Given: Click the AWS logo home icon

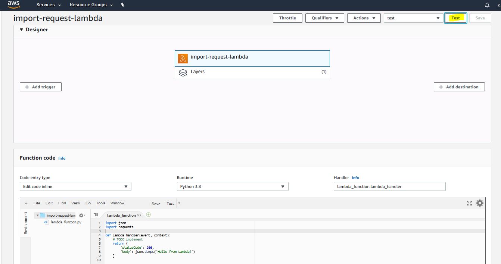Looking at the screenshot, I should [x=13, y=5].
